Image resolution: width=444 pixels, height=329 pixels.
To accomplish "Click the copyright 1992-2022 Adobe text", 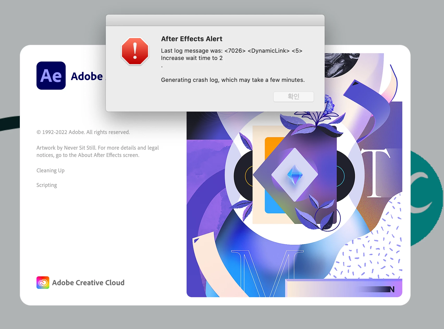I will [x=83, y=132].
